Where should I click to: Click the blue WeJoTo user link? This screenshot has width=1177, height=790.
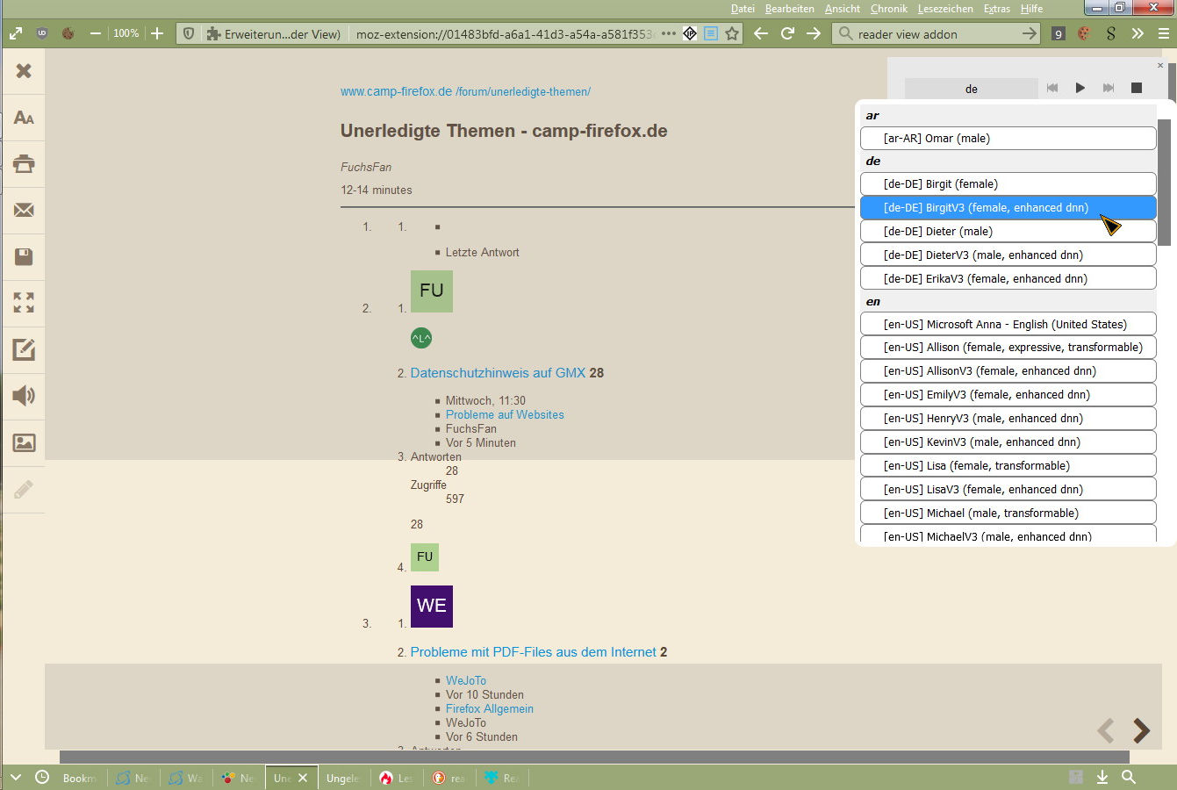466,680
